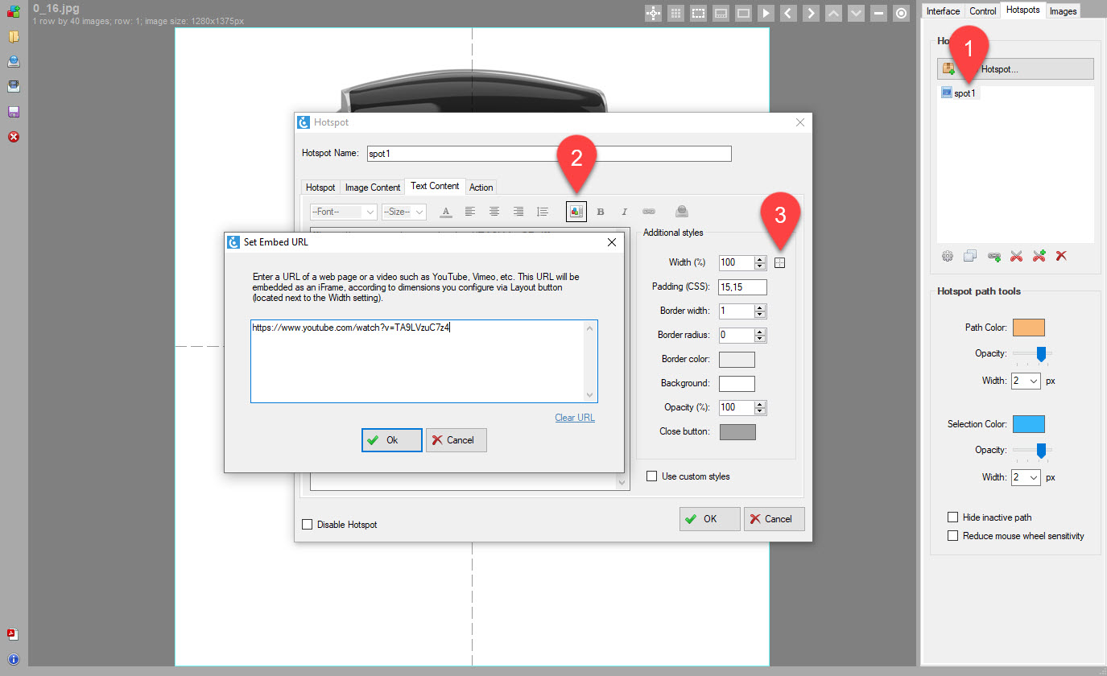Toggle italic text formatting

(x=624, y=212)
